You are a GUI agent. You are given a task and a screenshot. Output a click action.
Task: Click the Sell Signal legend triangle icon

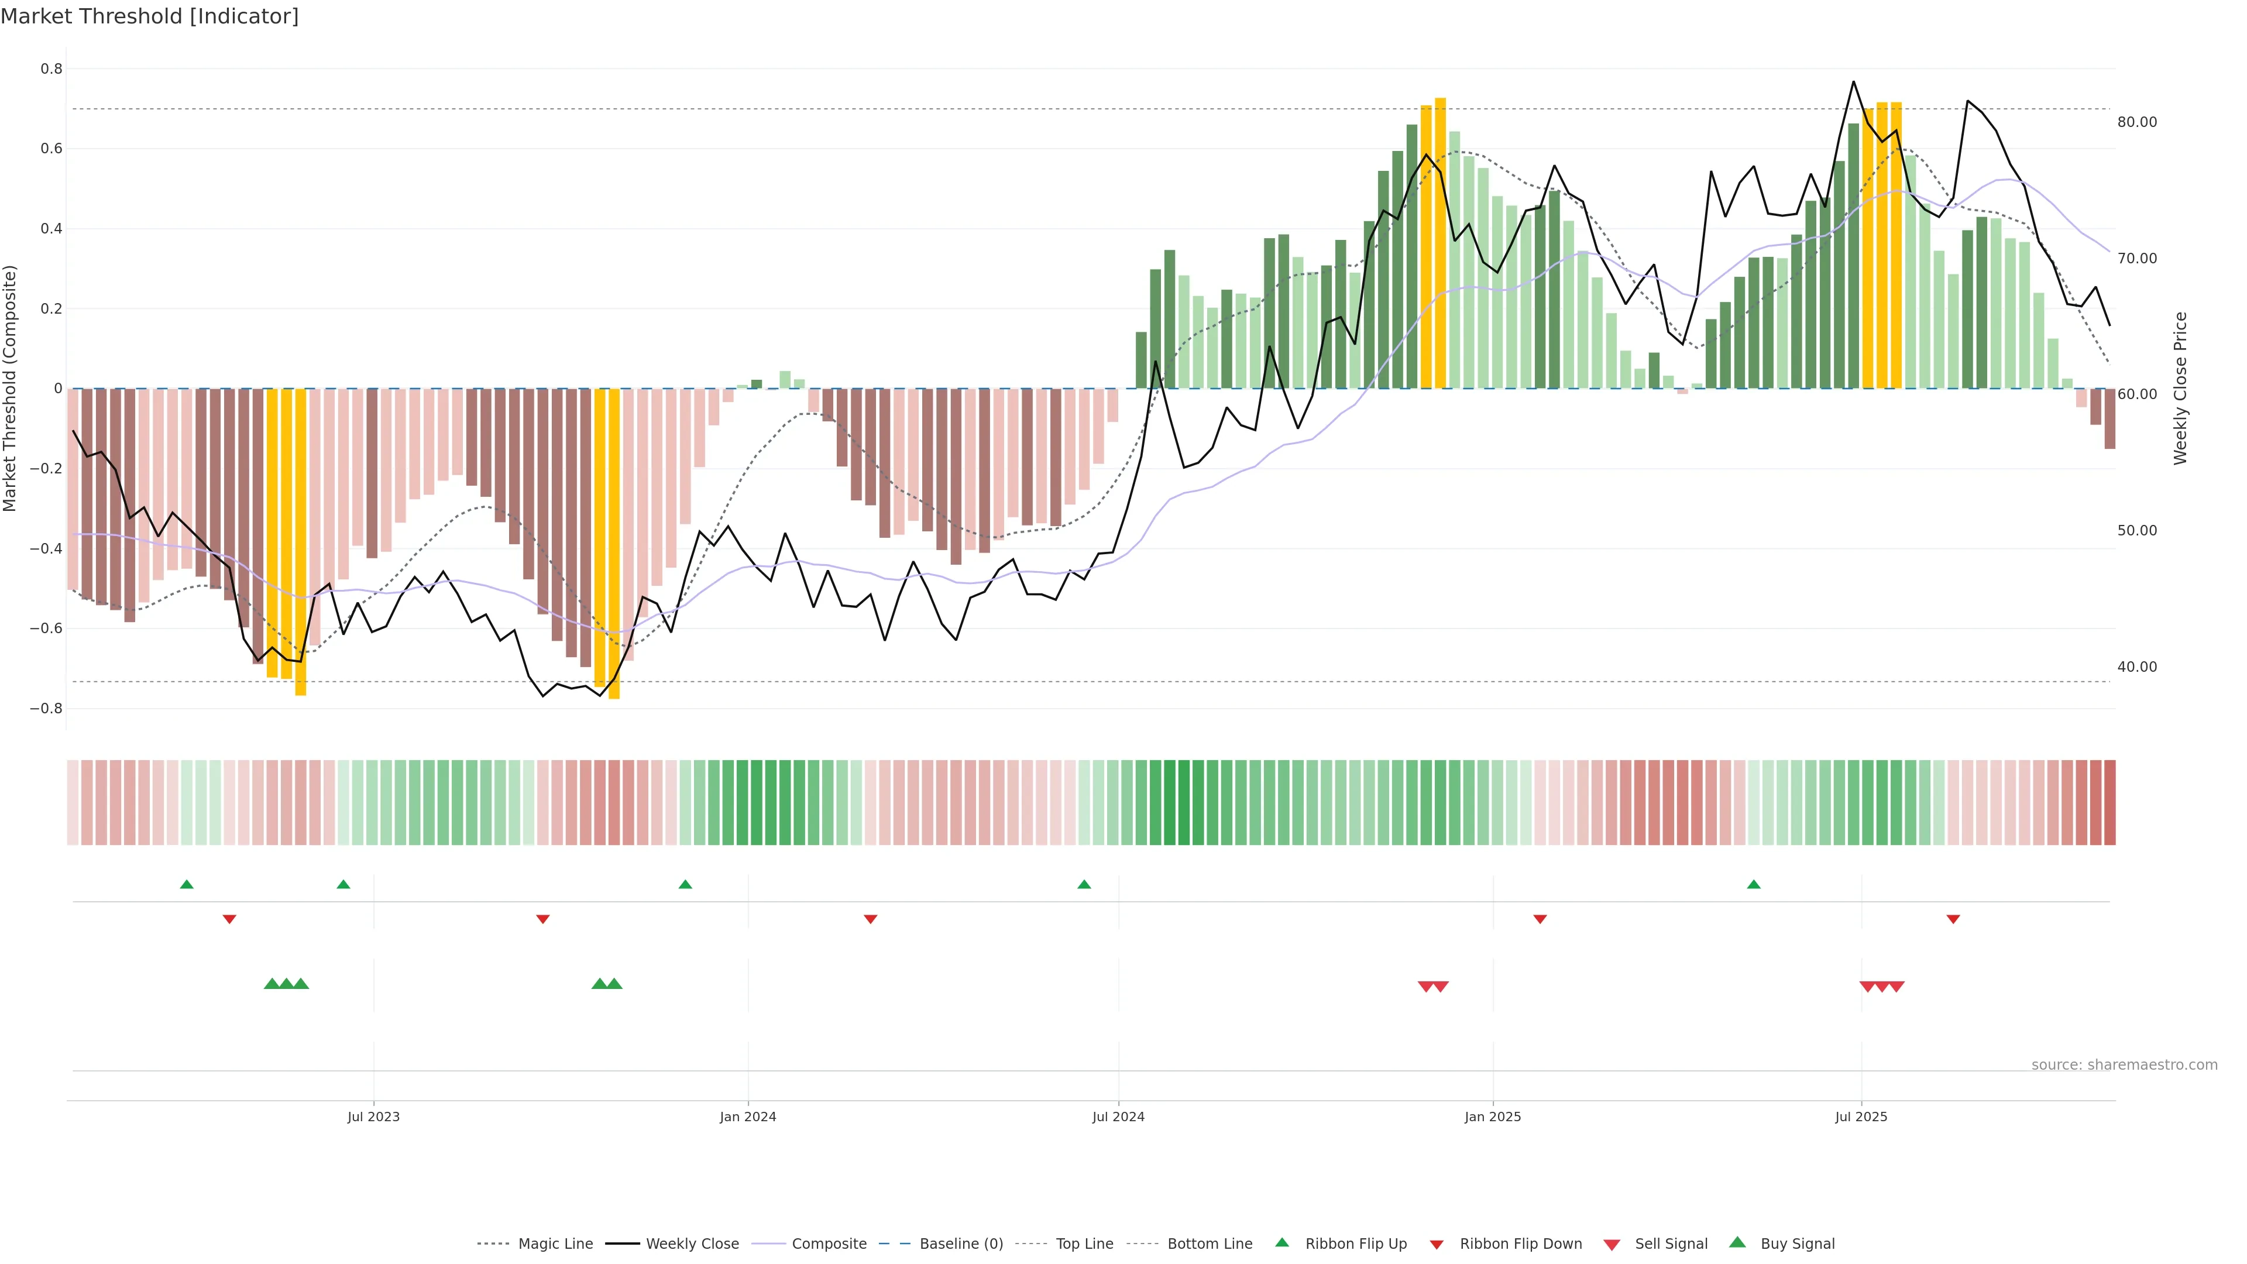(1611, 1244)
